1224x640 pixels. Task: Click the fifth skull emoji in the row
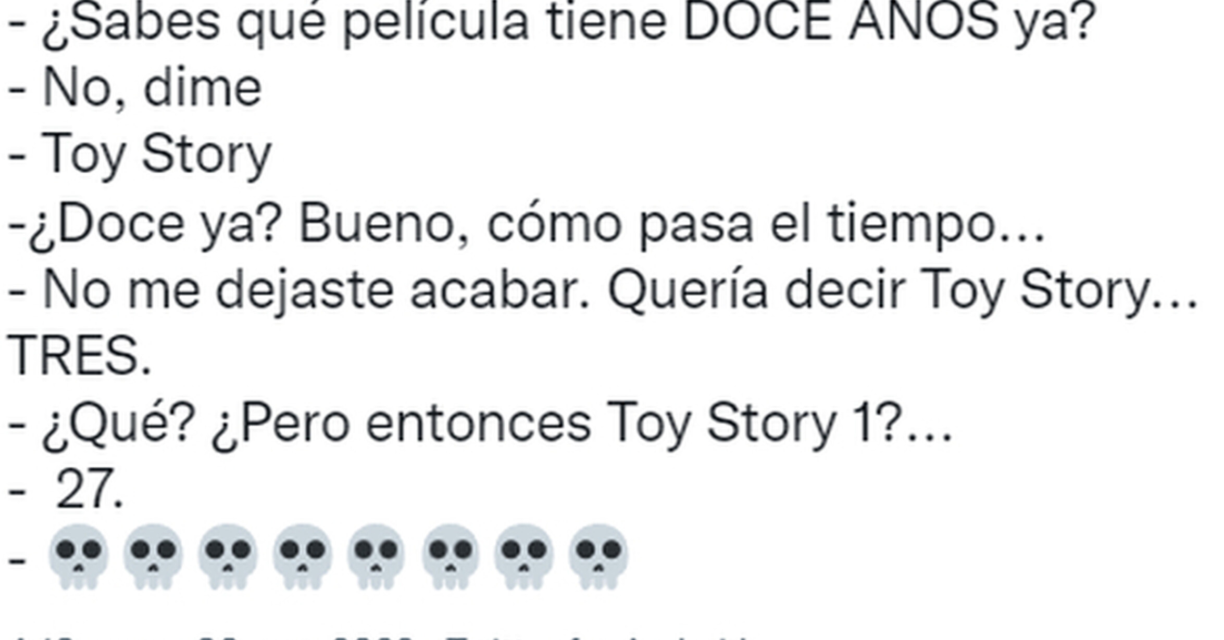[x=376, y=557]
